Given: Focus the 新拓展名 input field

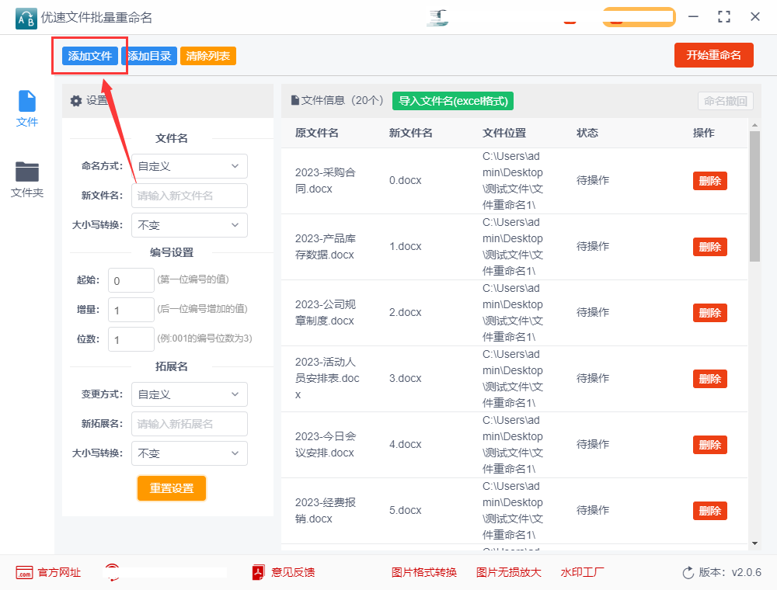Looking at the screenshot, I should pyautogui.click(x=190, y=424).
